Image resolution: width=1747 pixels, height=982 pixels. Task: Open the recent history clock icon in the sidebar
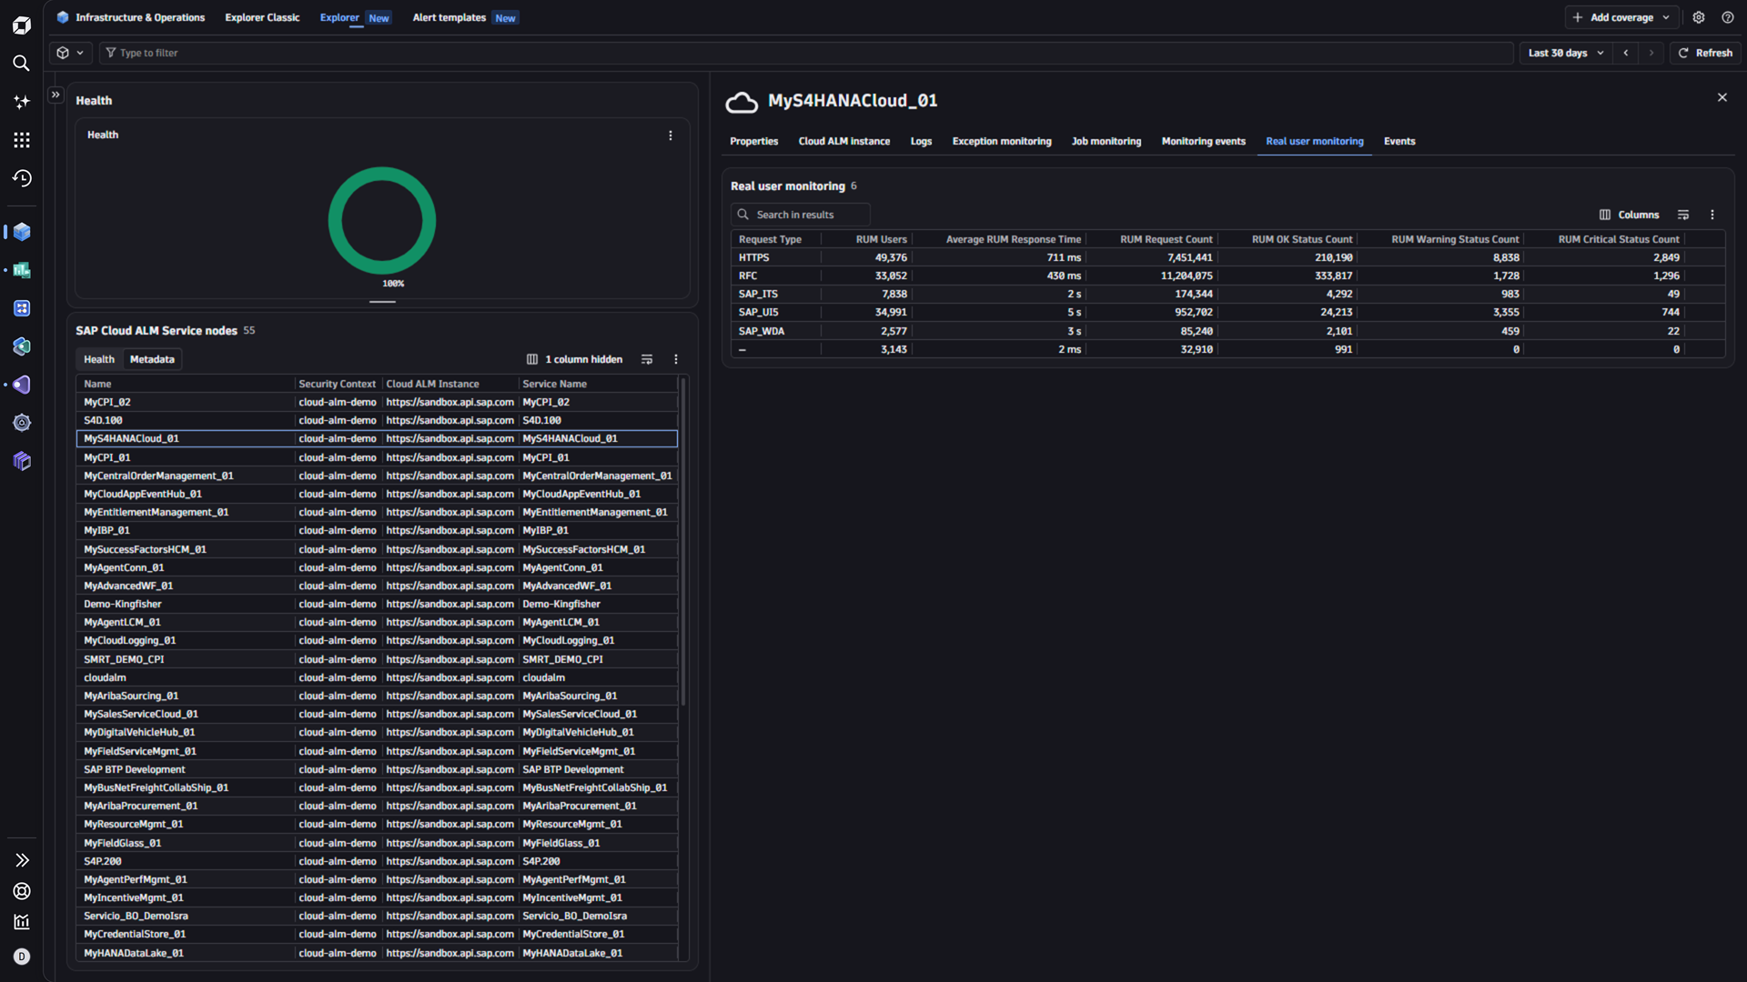click(x=21, y=178)
